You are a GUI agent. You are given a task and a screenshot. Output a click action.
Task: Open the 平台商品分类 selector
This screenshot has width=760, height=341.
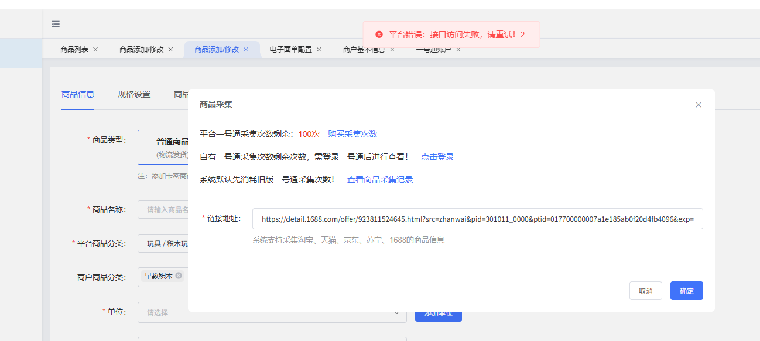163,243
